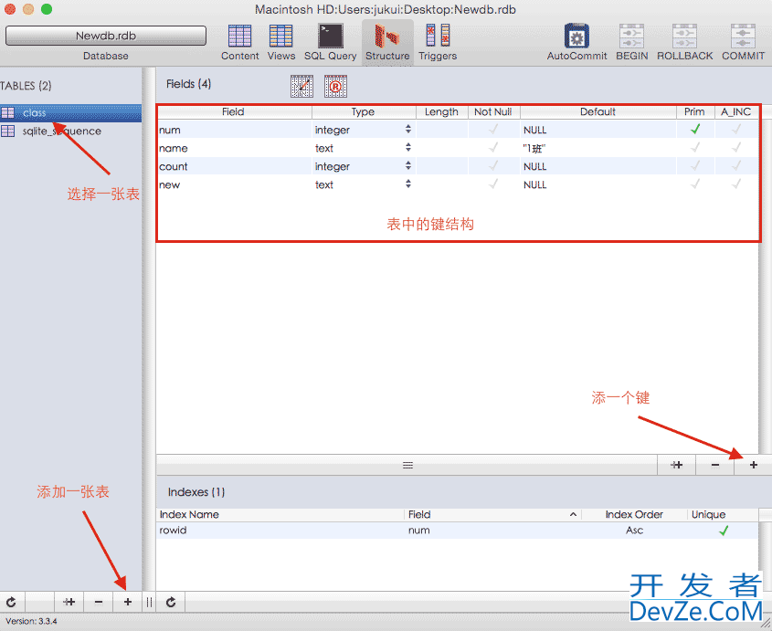Select the num field name cell

coord(235,130)
